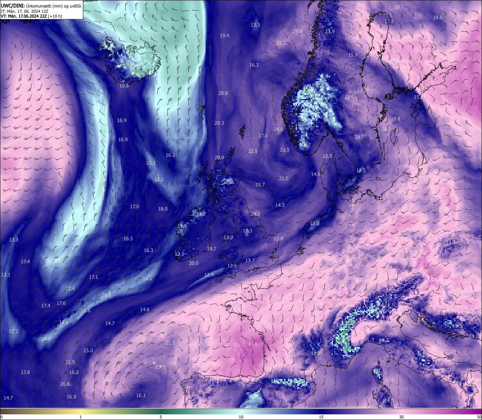Click the 14.0 value near Sardinia
The width and height of the screenshot is (482, 420).
[x=389, y=400]
